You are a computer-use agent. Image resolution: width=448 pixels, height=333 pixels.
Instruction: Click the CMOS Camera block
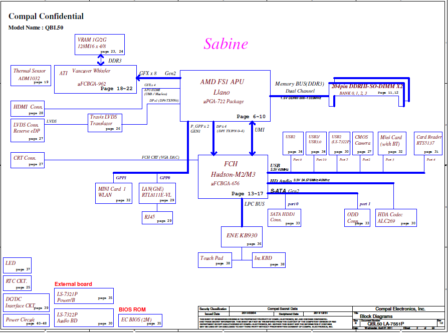363,143
